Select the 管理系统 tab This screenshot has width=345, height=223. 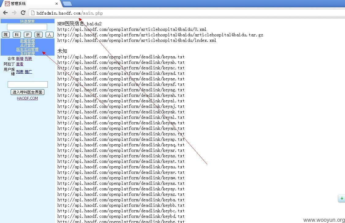30,3
